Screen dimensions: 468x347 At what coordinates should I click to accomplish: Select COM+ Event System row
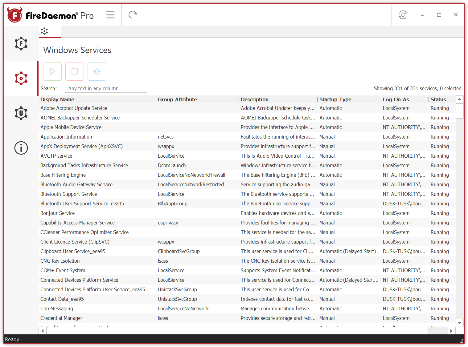tap(247, 270)
